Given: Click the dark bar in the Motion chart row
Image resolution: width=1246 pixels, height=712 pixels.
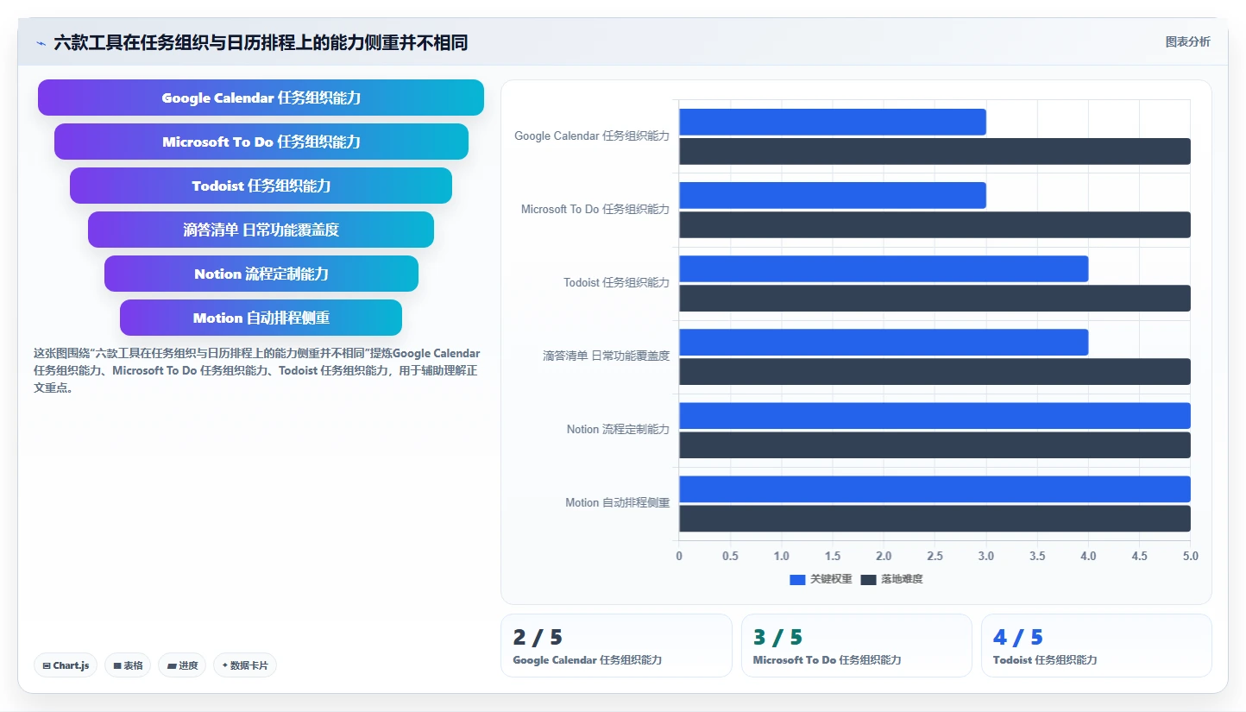Looking at the screenshot, I should [934, 518].
